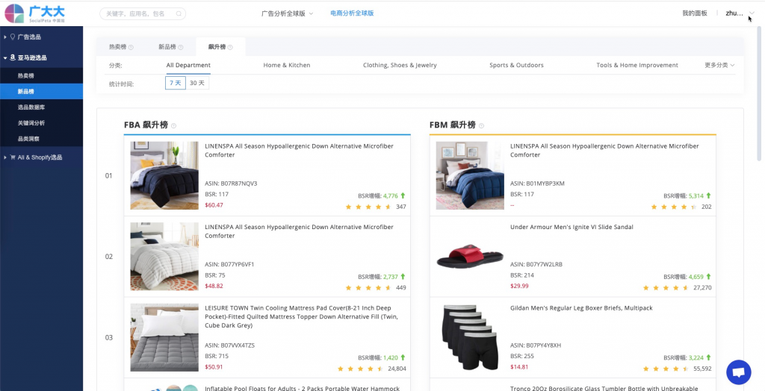Click the $60.47 price

point(214,204)
